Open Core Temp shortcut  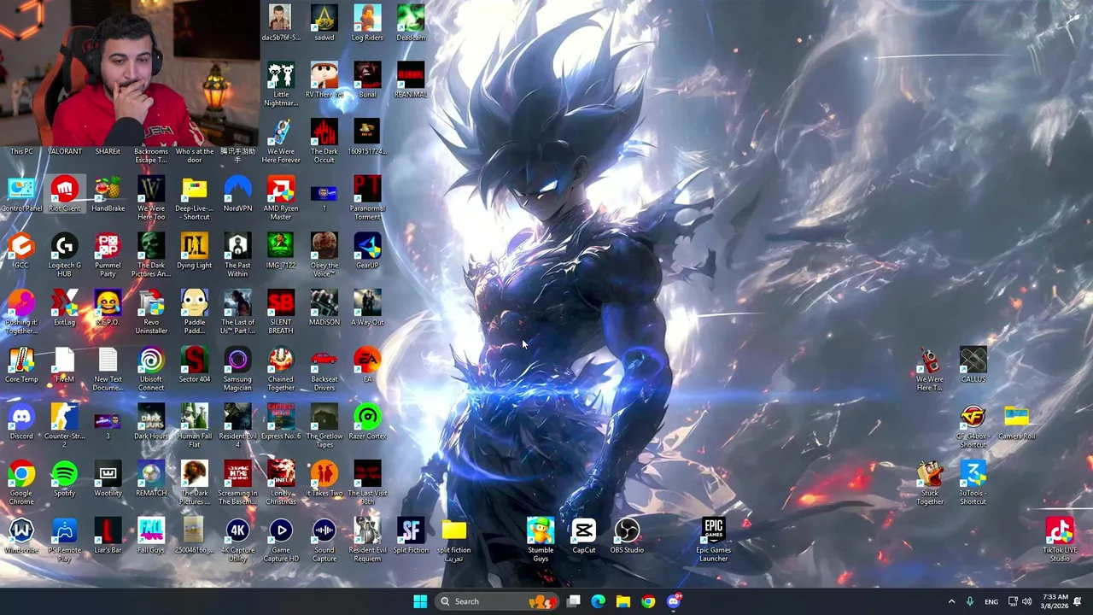pos(21,366)
